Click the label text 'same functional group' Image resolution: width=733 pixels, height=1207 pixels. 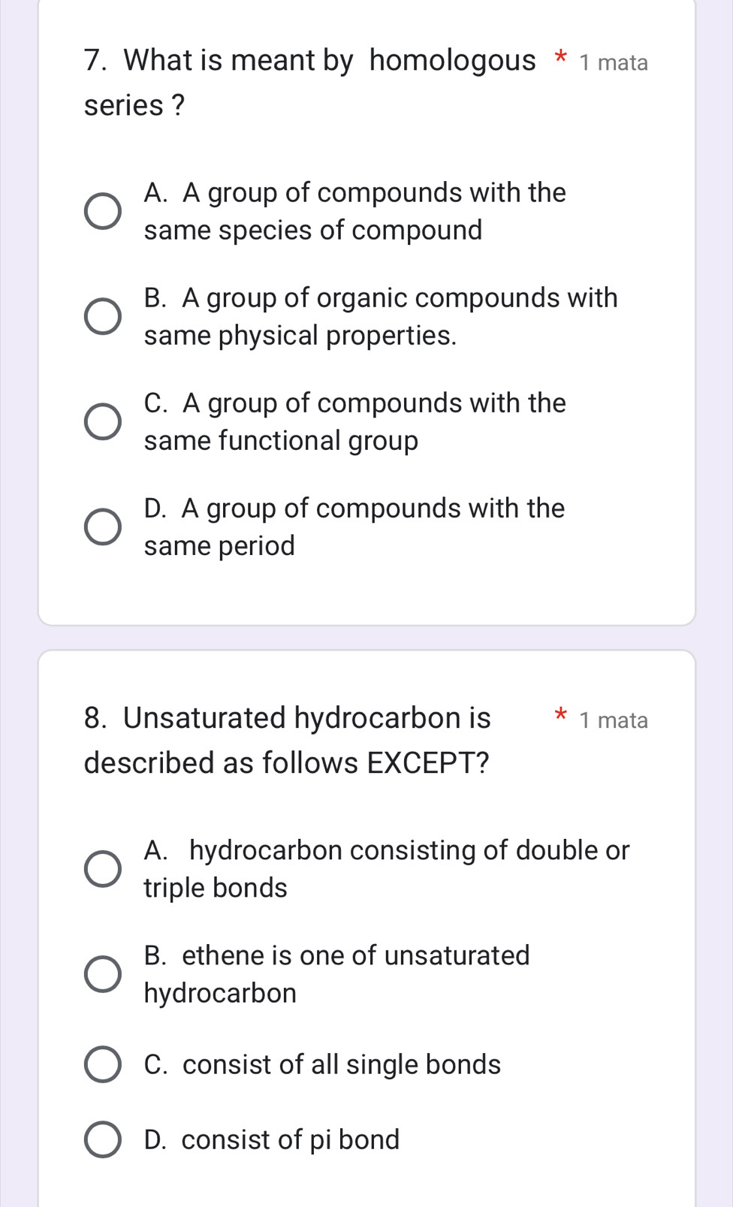[x=281, y=441]
